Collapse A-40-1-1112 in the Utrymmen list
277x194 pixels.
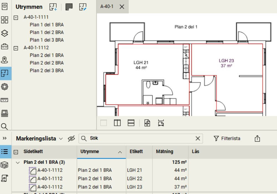tap(16, 47)
